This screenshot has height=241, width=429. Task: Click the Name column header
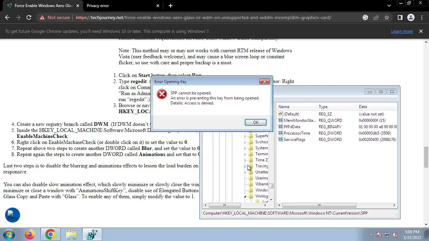[297, 107]
